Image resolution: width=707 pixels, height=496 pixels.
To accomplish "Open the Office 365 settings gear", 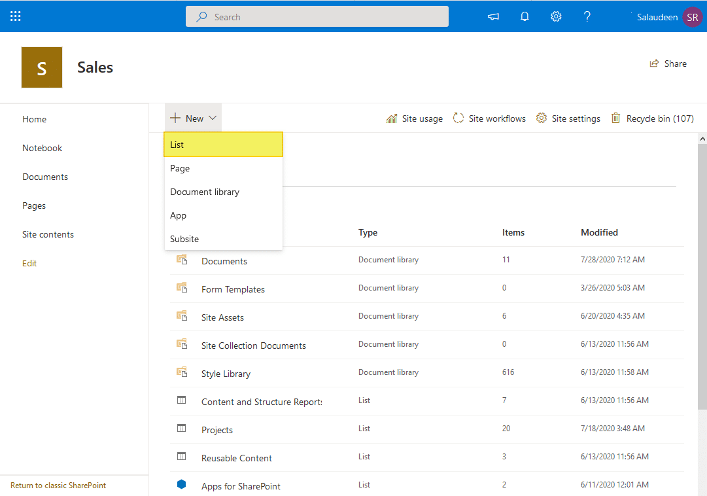I will (x=556, y=16).
